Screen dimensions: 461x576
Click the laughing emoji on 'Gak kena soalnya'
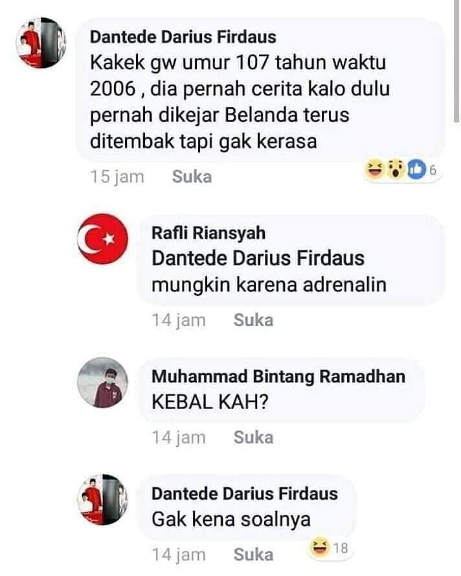319,548
